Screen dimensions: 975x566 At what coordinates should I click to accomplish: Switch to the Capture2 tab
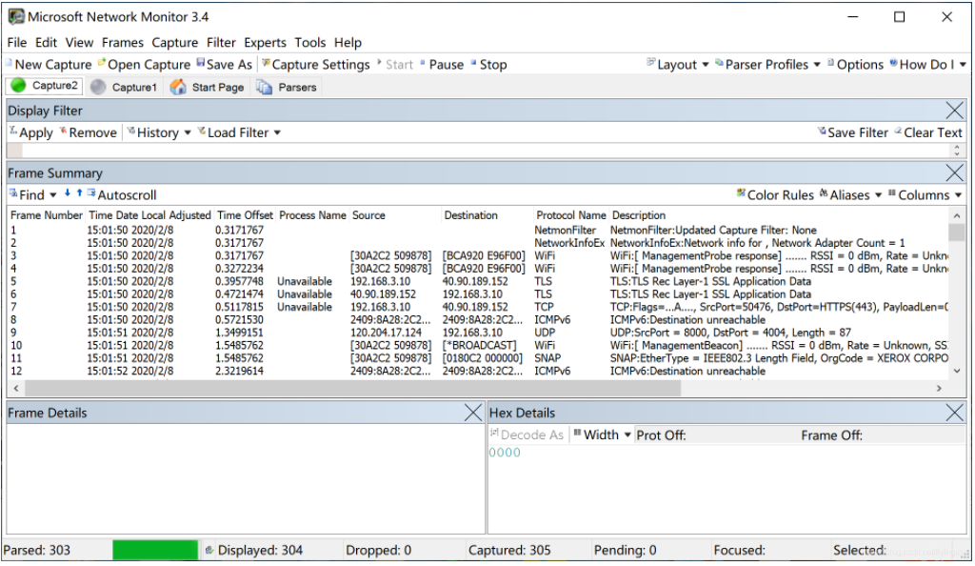point(45,86)
